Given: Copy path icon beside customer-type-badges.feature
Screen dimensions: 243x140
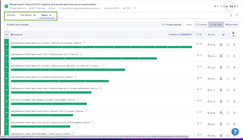Looking at the screenshot, I should pyautogui.click(x=77, y=99).
